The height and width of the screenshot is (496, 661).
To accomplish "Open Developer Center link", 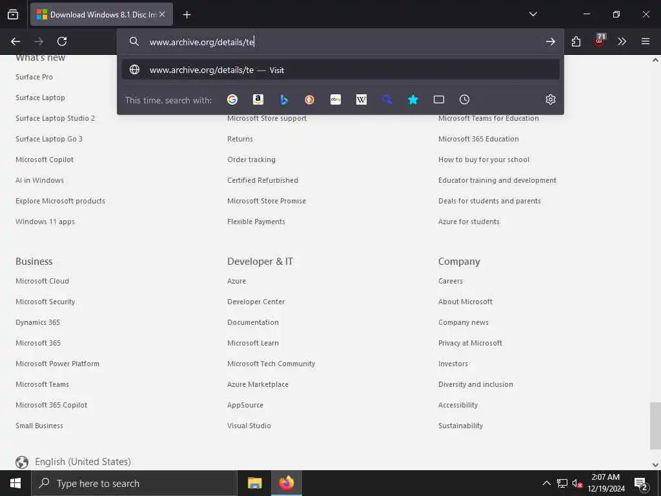I will (x=256, y=302).
